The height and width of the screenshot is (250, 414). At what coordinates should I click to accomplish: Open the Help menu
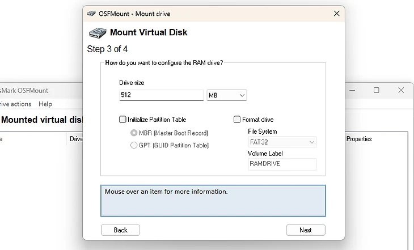click(45, 104)
